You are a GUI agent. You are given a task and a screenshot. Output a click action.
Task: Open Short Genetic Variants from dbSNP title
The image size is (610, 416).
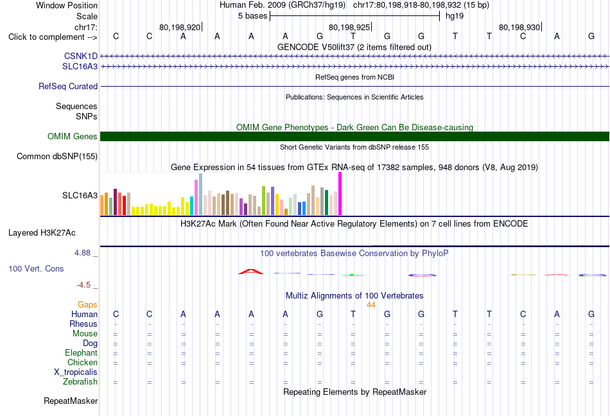click(354, 147)
